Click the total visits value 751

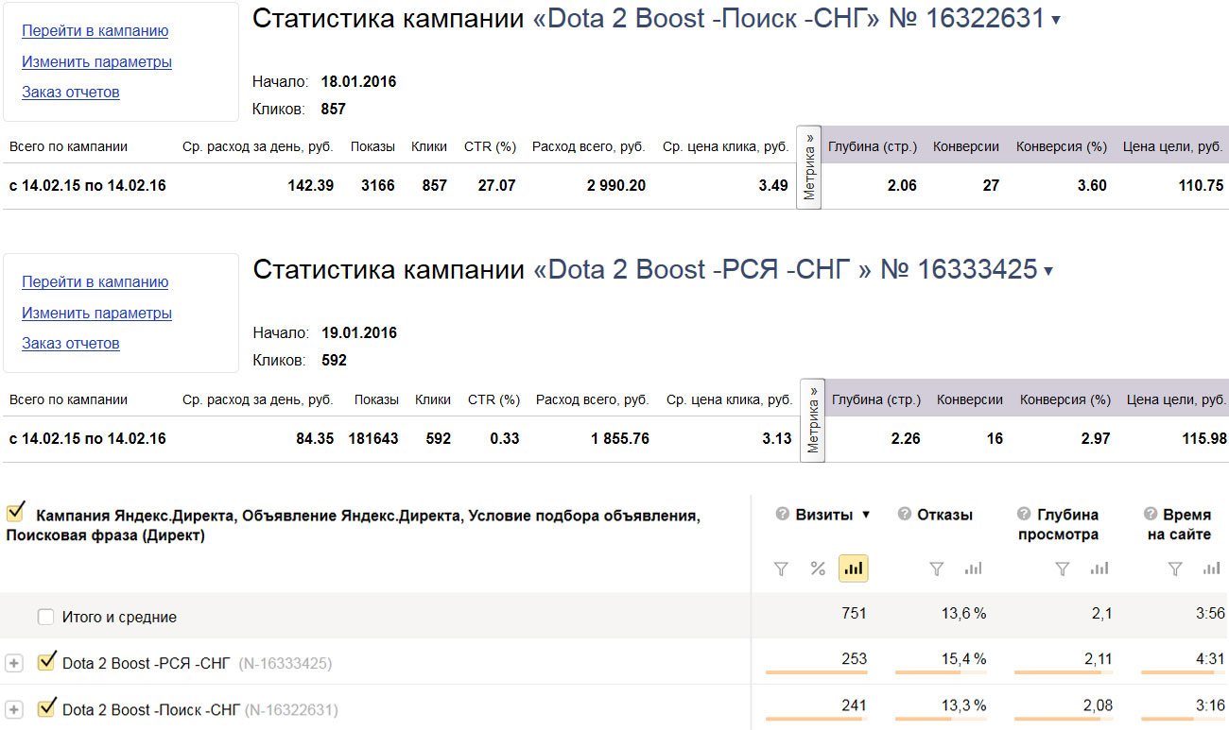click(x=854, y=614)
